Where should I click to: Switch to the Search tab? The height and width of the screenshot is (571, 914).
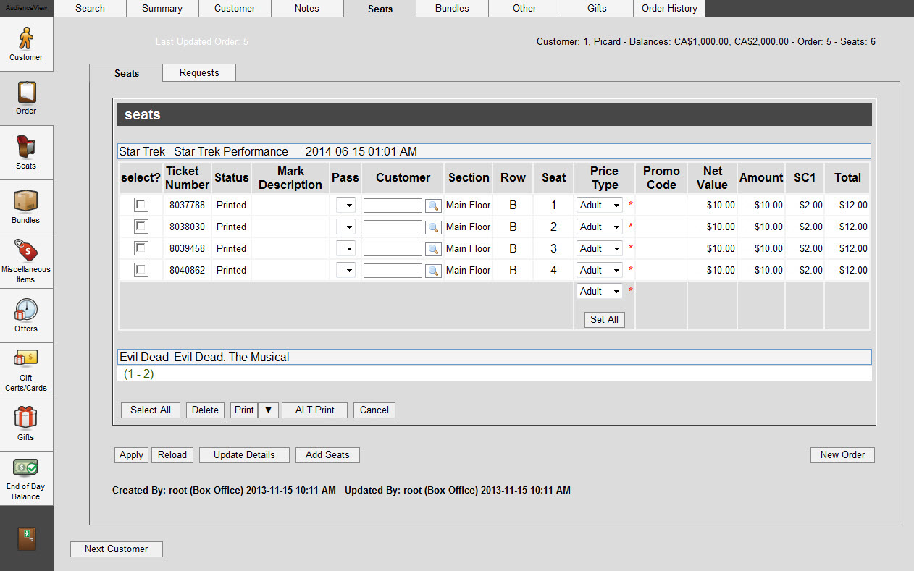pyautogui.click(x=91, y=8)
